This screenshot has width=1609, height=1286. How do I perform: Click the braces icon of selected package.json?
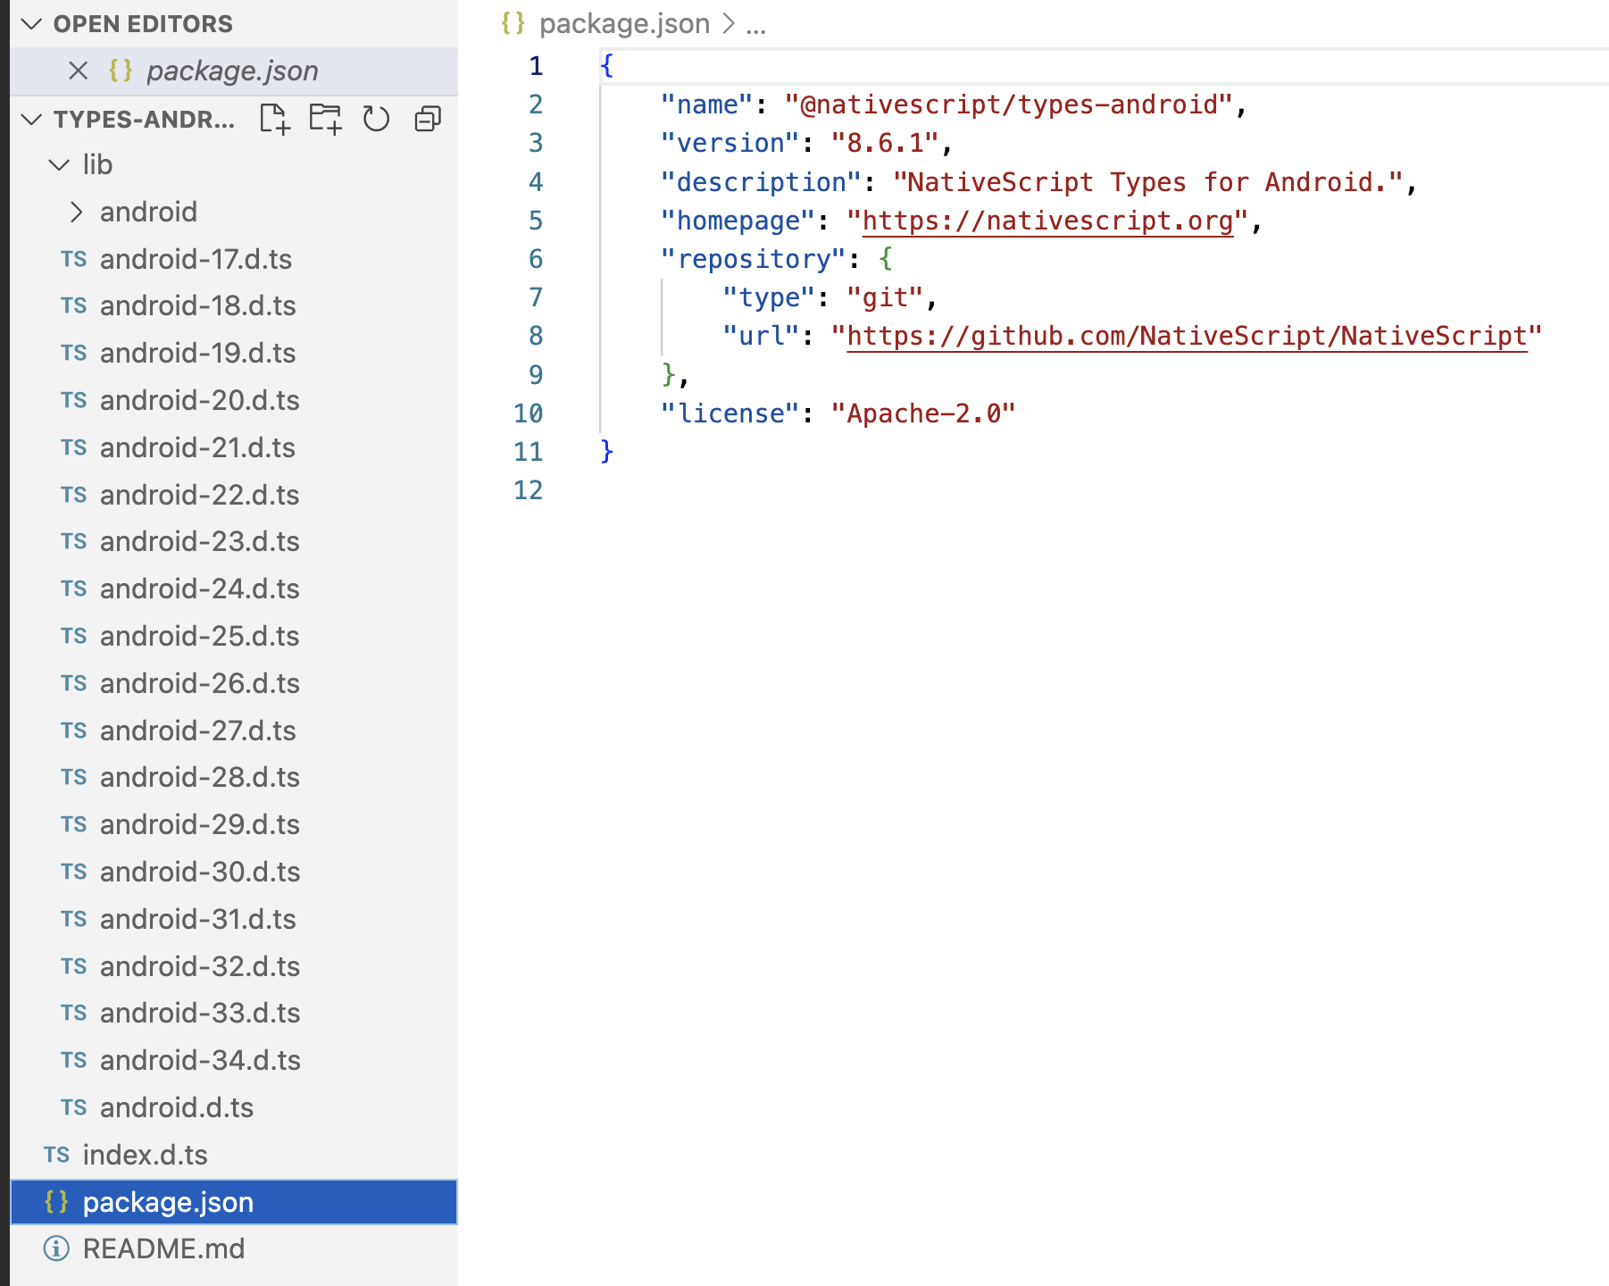(x=56, y=1202)
